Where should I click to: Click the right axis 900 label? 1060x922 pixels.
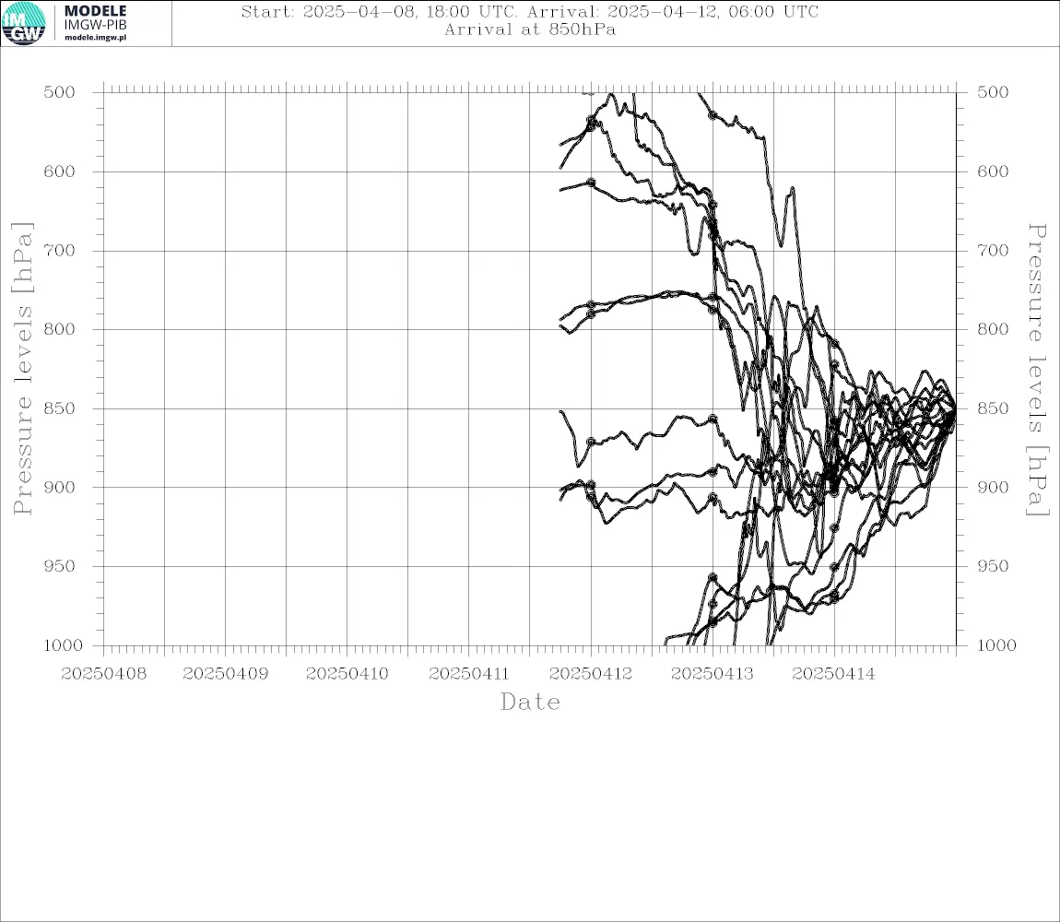(x=993, y=488)
